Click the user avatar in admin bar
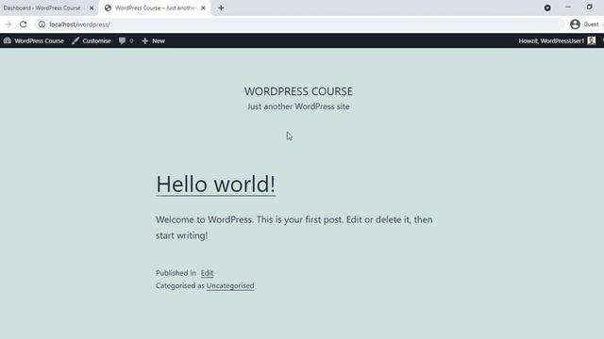 tap(592, 40)
